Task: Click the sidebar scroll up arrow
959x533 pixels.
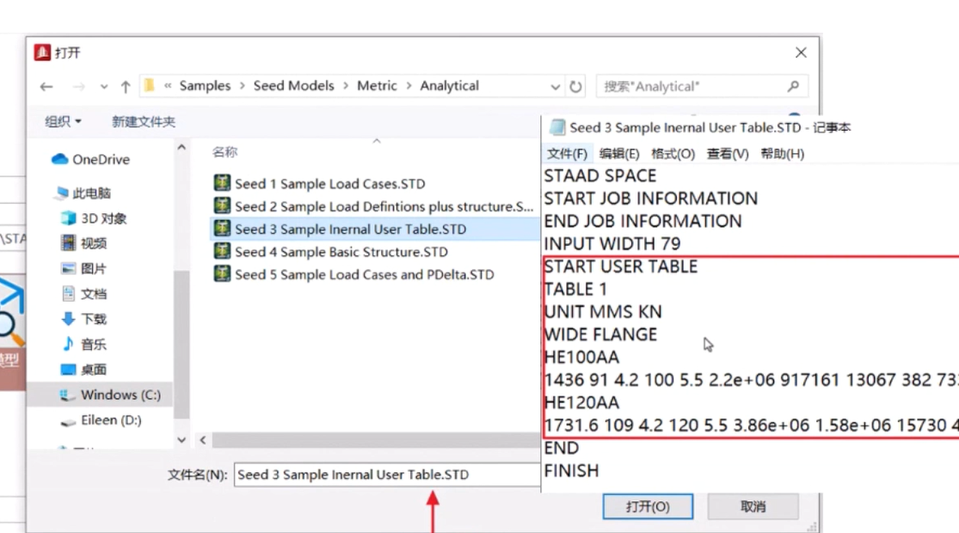Action: 181,147
